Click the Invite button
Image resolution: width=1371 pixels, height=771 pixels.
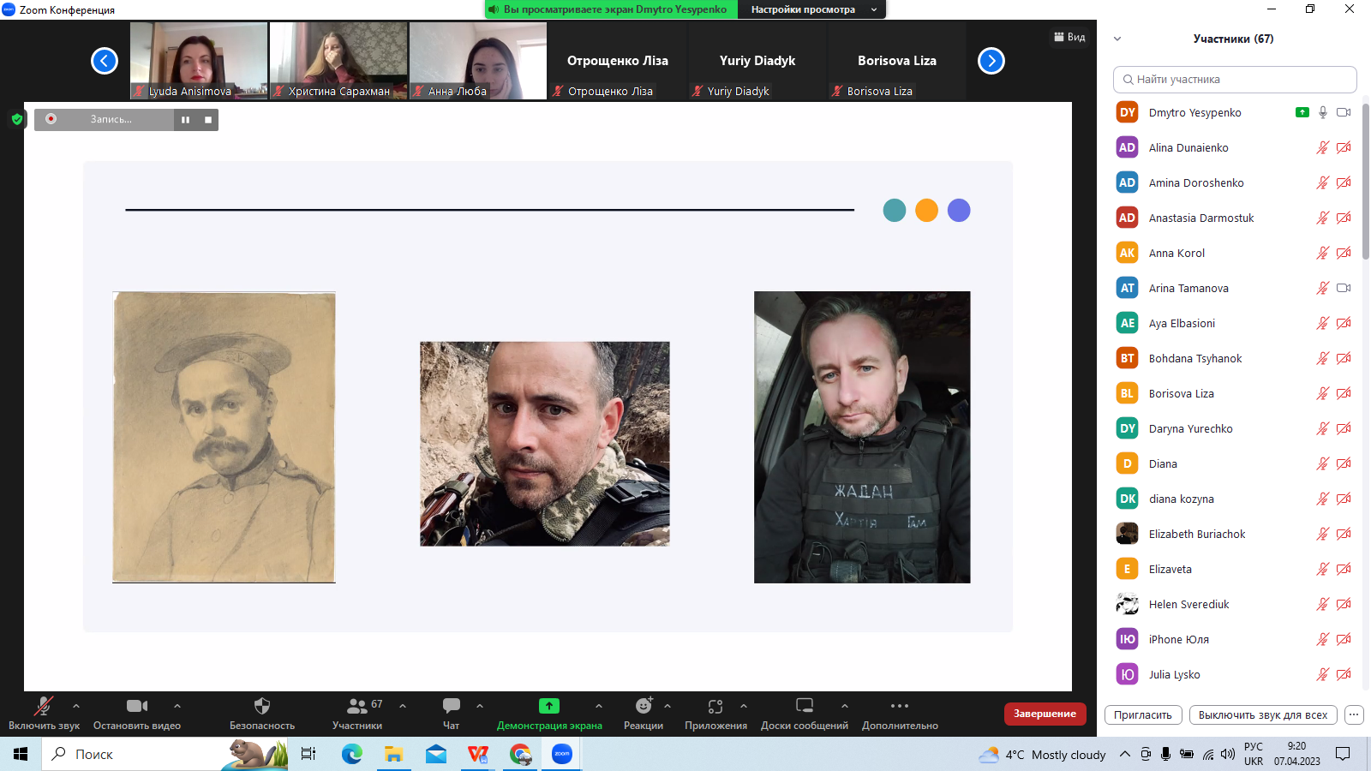1143,714
